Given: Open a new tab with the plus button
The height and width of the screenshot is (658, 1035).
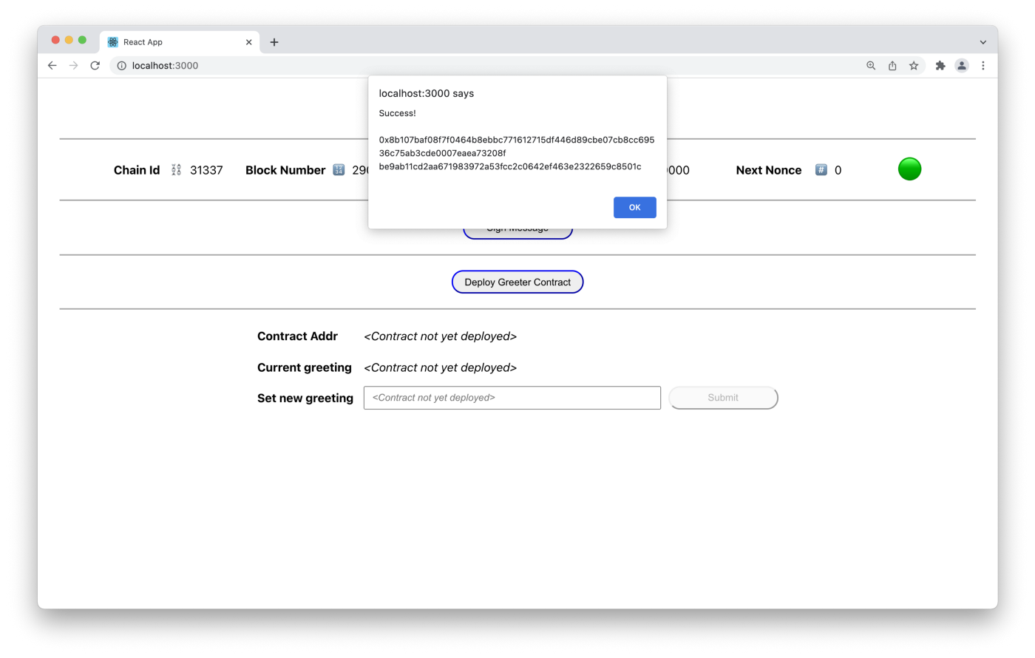Looking at the screenshot, I should 274,42.
